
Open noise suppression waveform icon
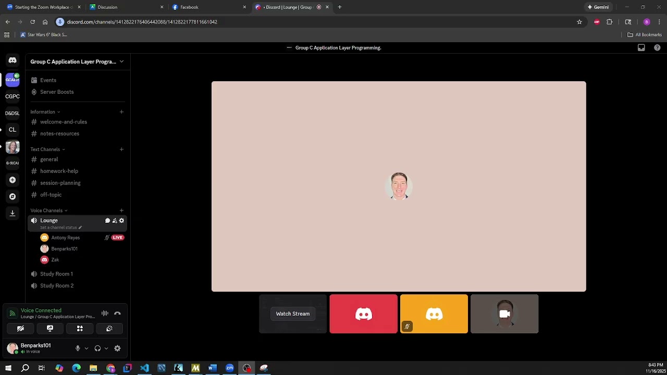click(105, 314)
